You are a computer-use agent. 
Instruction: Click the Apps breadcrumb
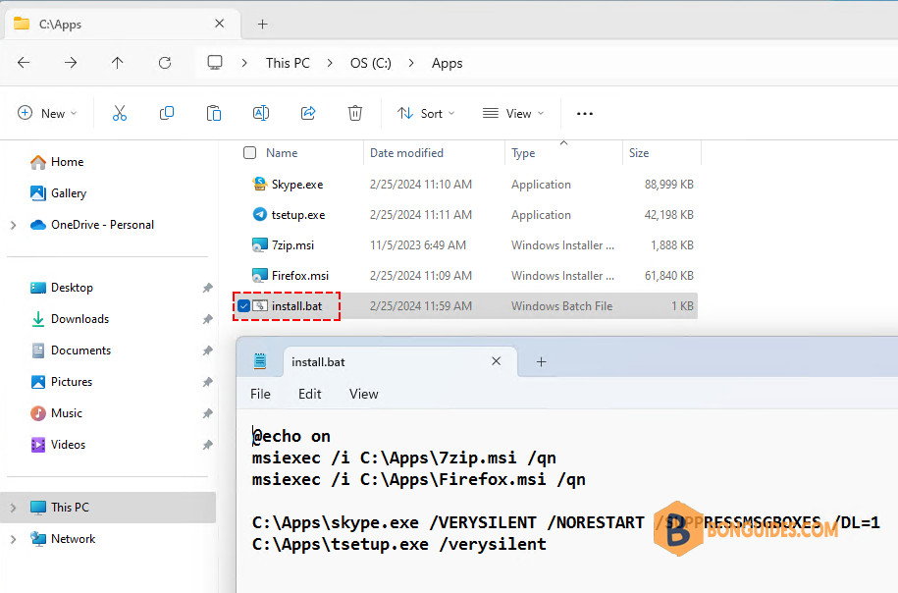[448, 63]
